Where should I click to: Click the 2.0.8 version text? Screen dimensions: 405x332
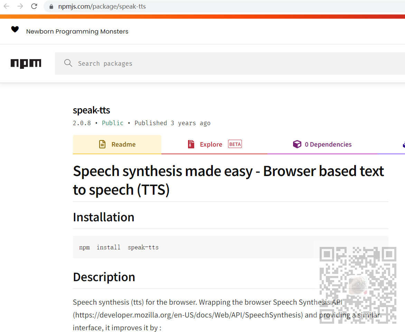(82, 123)
